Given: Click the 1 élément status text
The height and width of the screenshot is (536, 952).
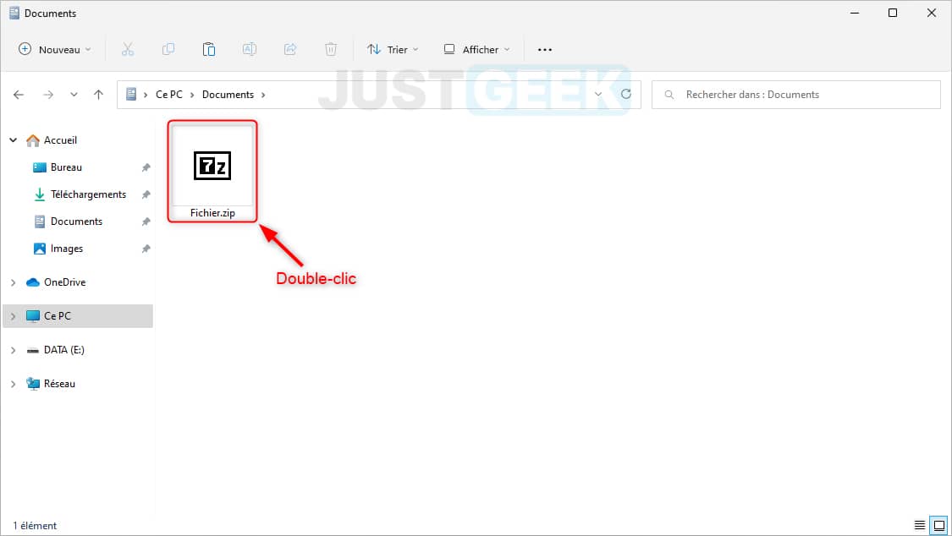Looking at the screenshot, I should [35, 526].
